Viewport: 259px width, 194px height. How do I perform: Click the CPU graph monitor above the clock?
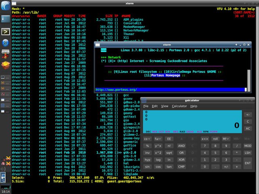coord(5,187)
